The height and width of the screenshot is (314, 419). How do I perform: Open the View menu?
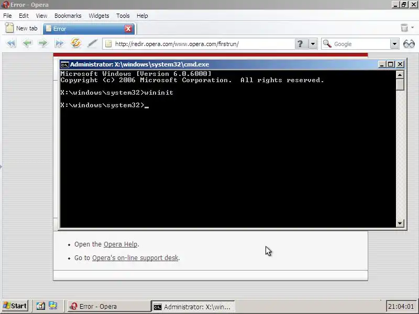tap(41, 16)
